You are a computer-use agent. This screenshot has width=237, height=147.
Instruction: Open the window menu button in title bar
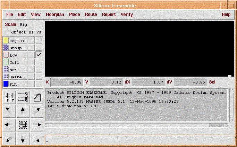point(6,6)
